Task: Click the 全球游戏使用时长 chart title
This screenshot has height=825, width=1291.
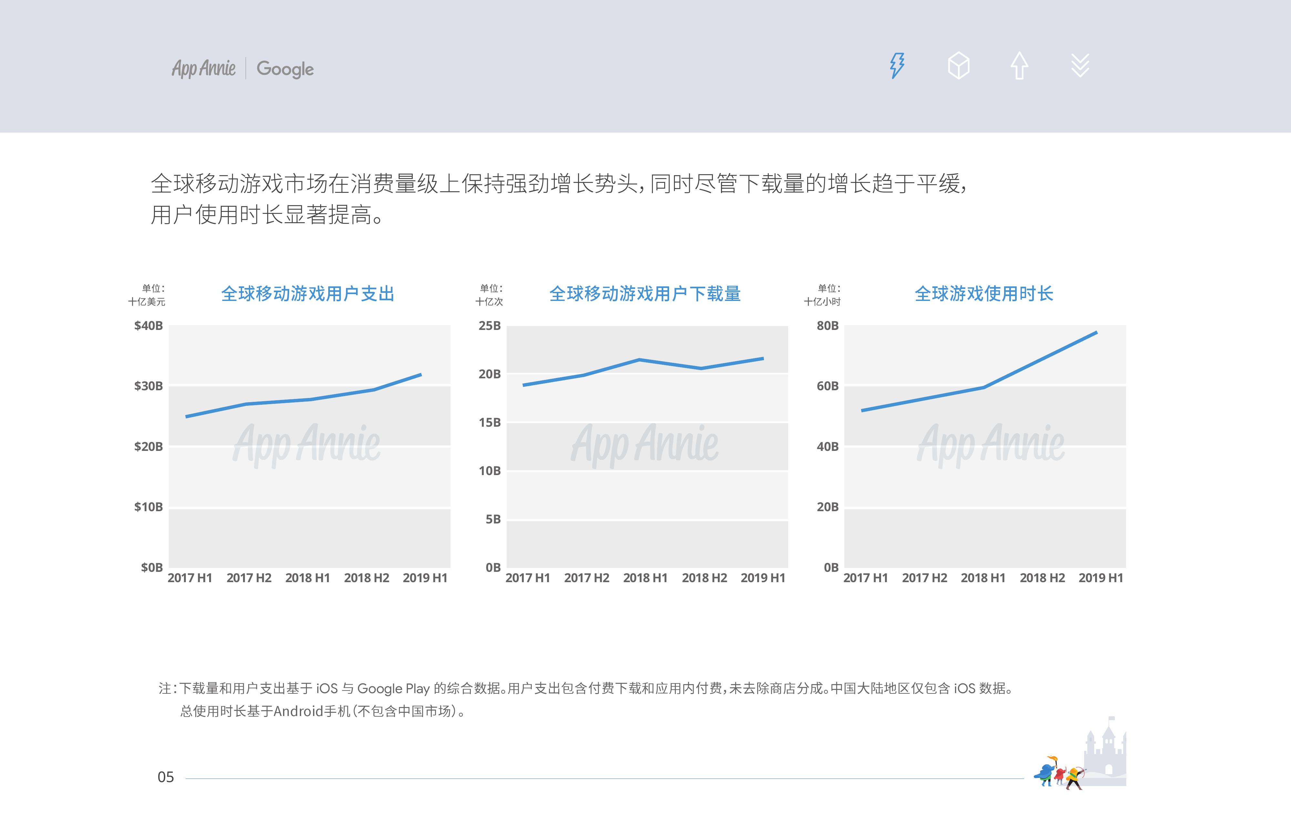Action: (x=984, y=294)
